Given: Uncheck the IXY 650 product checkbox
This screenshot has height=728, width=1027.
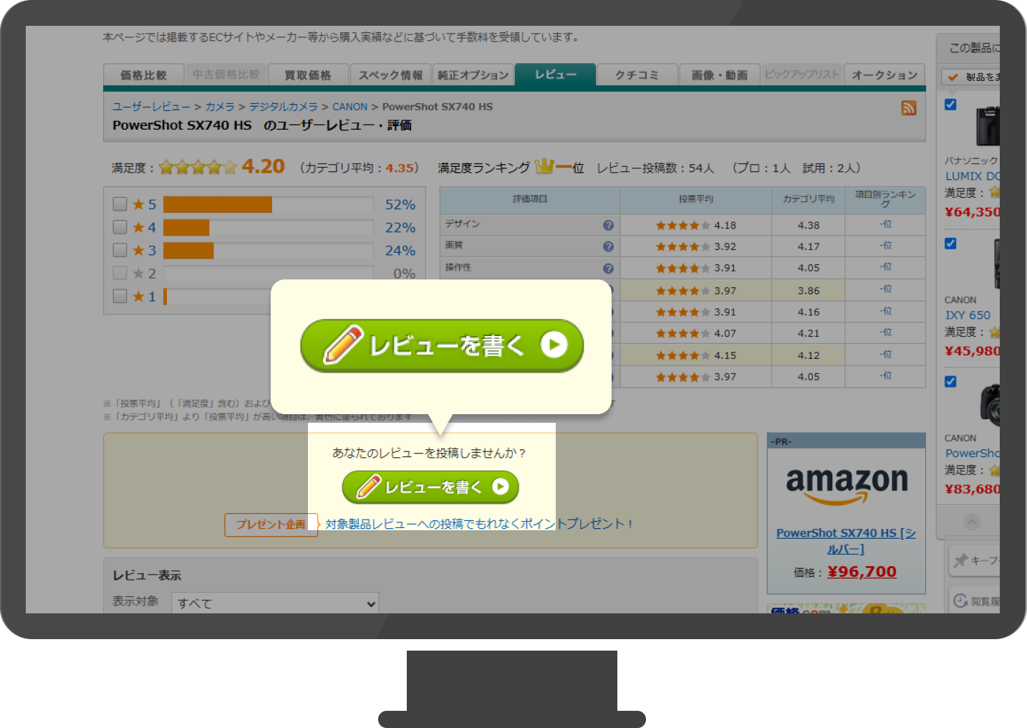Looking at the screenshot, I should tap(950, 244).
